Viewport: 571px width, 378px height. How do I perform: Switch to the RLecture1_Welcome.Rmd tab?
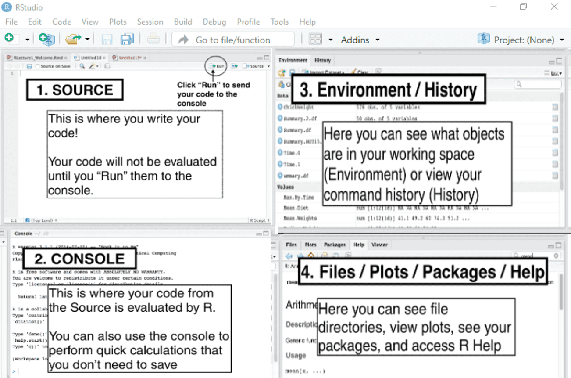coord(37,58)
